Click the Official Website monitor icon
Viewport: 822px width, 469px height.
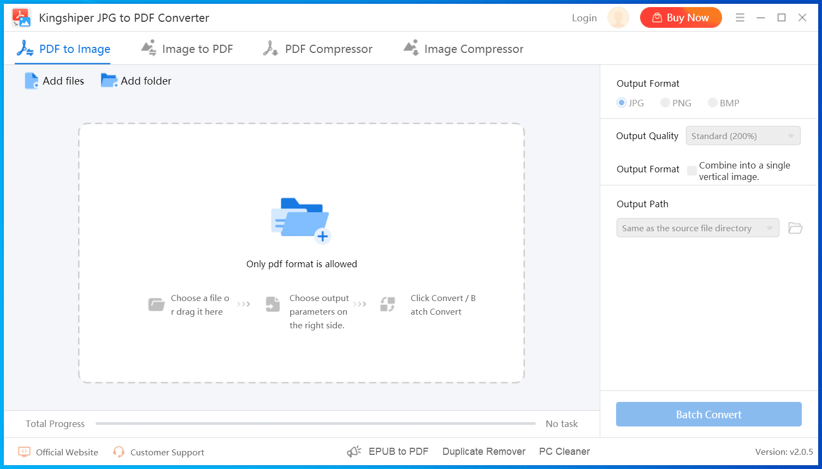pyautogui.click(x=24, y=452)
